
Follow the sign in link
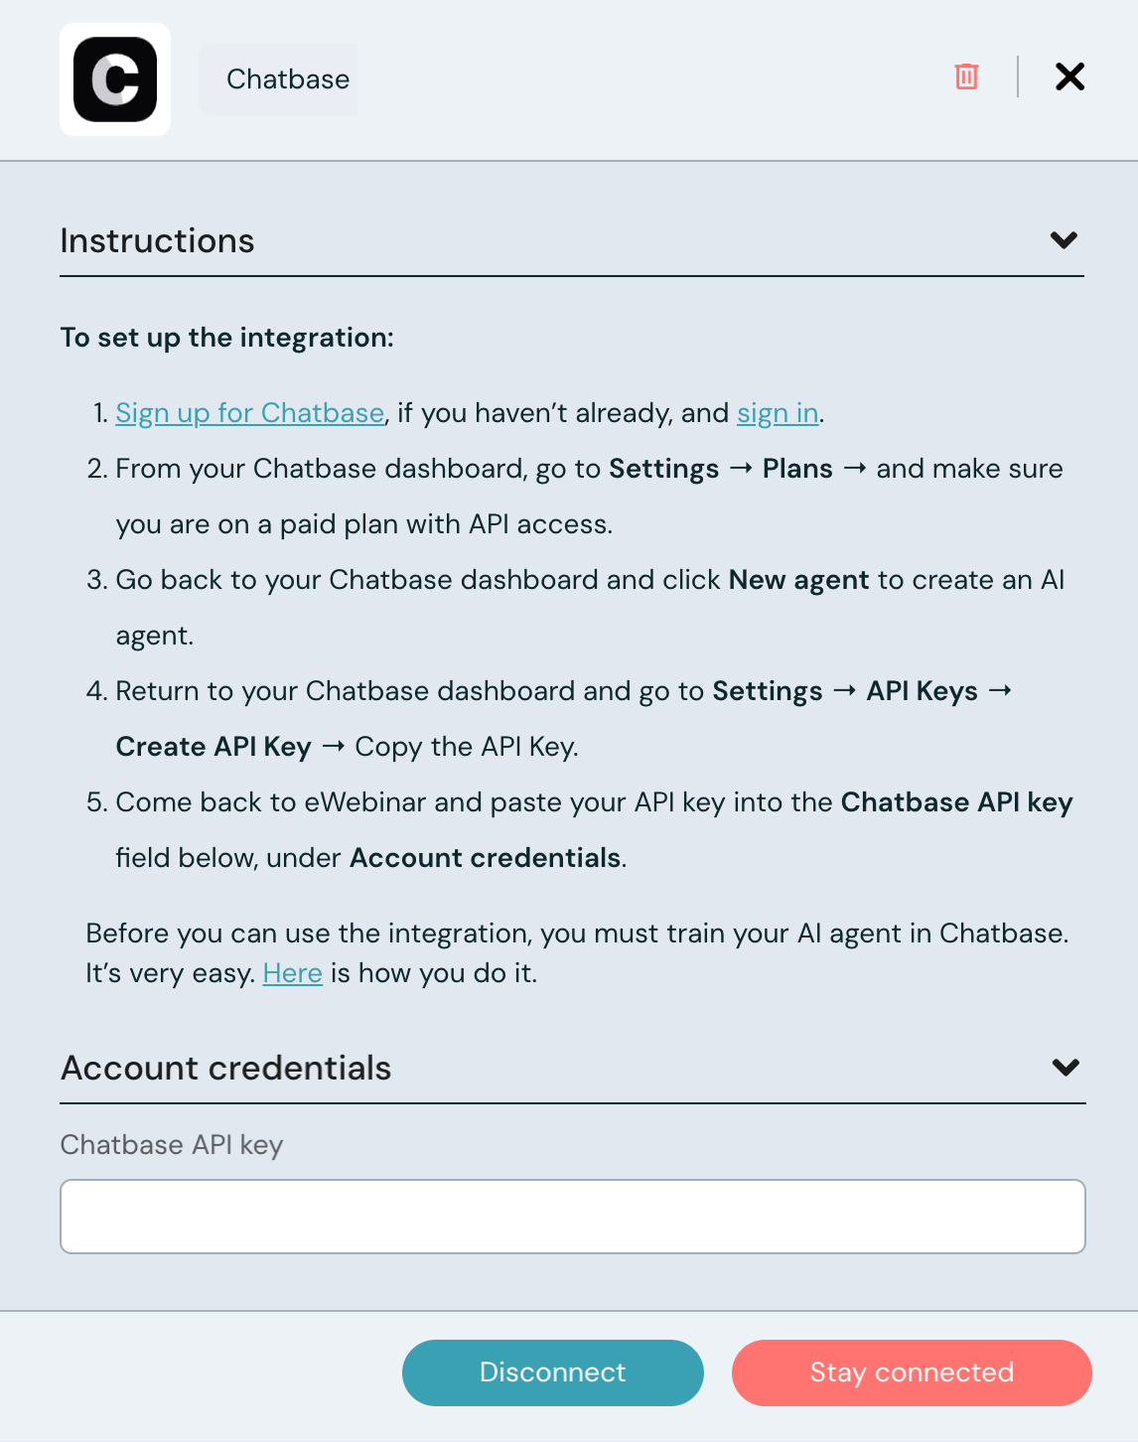coord(778,413)
